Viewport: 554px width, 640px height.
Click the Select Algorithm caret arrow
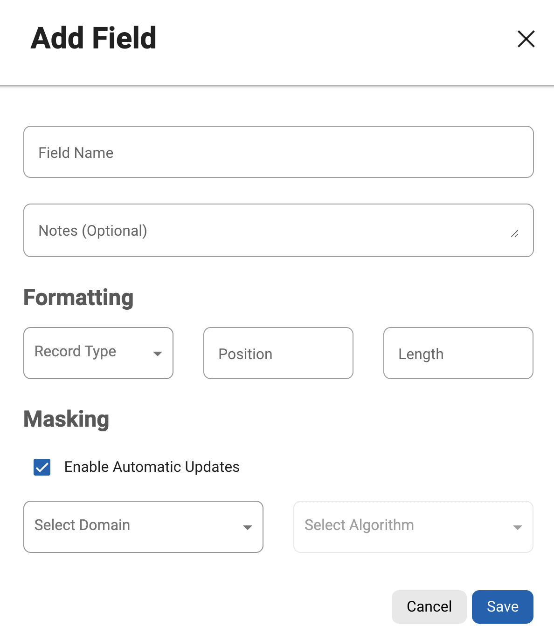[517, 527]
